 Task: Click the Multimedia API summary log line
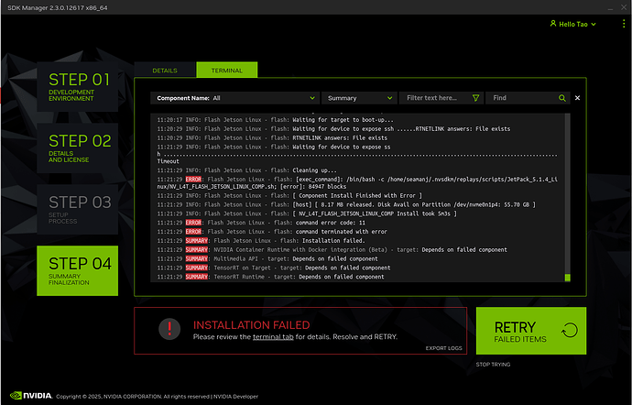pyautogui.click(x=267, y=258)
